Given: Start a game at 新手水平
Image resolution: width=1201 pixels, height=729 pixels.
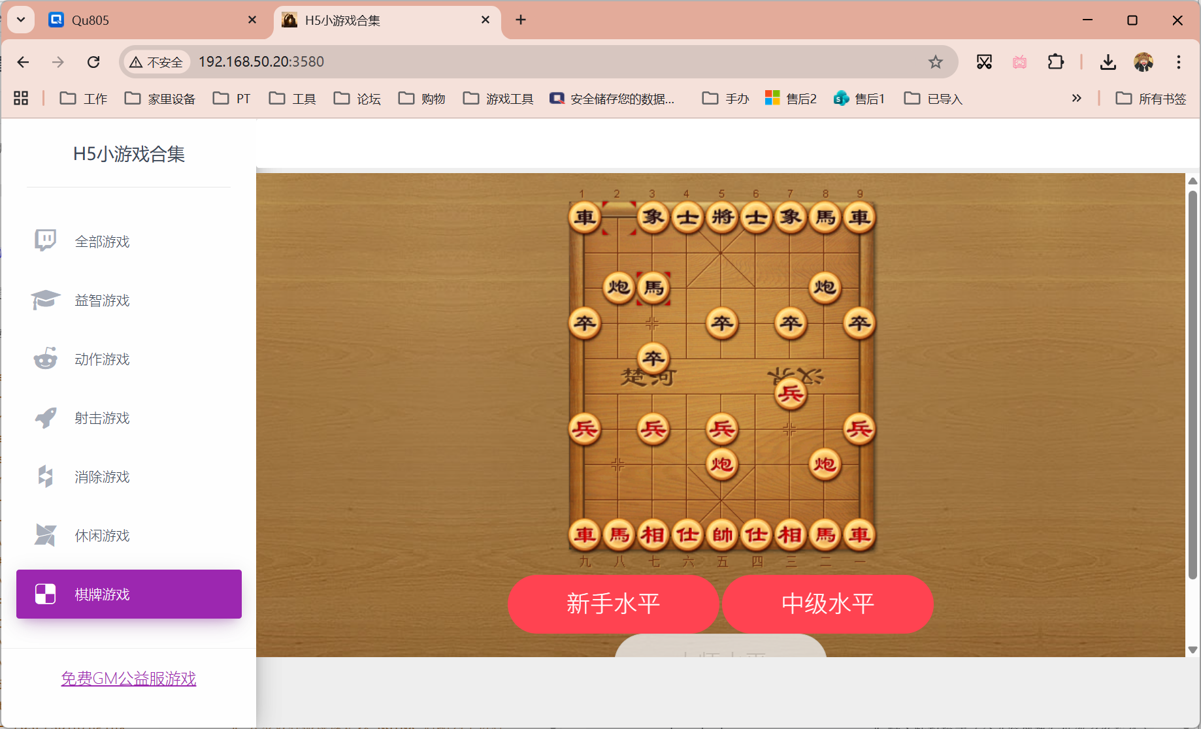Looking at the screenshot, I should [x=613, y=604].
